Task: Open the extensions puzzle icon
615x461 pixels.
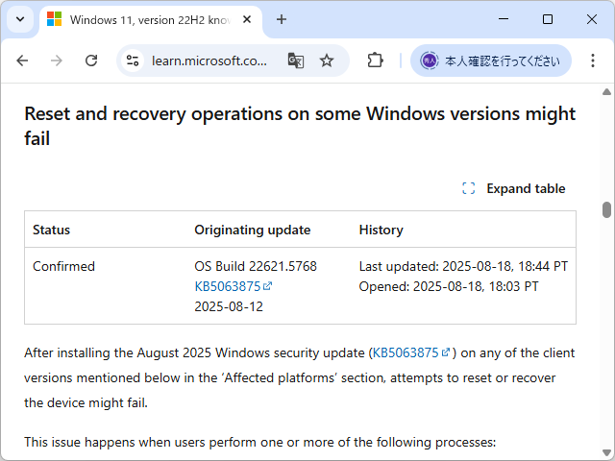Action: click(375, 61)
